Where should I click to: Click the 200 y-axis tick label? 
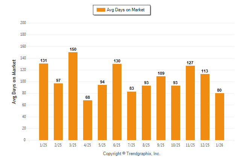(x=23, y=23)
